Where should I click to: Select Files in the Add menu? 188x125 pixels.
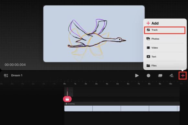[x=165, y=65]
